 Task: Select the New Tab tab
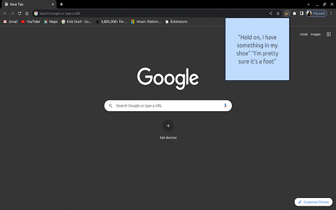(29, 4)
